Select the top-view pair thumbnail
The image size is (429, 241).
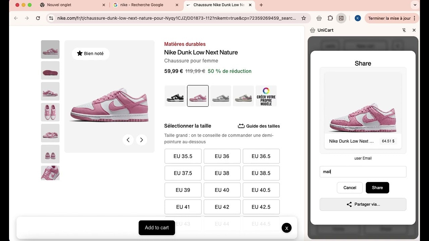50,112
